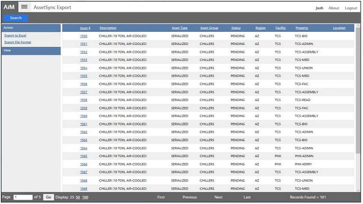The height and width of the screenshot is (204, 363).
Task: Open asset 1557
Action: (x=84, y=92)
